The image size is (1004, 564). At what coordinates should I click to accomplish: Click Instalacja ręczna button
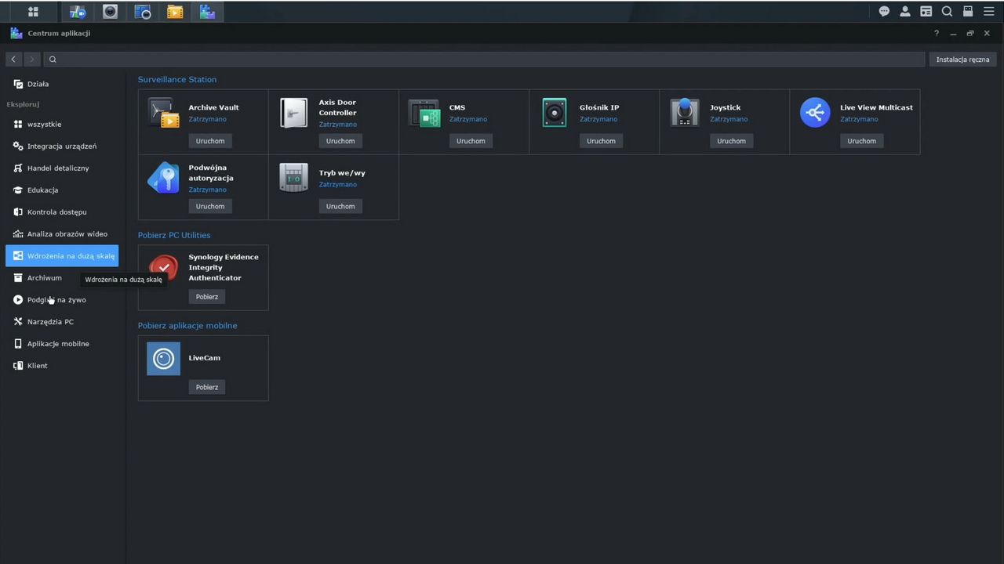tap(962, 60)
